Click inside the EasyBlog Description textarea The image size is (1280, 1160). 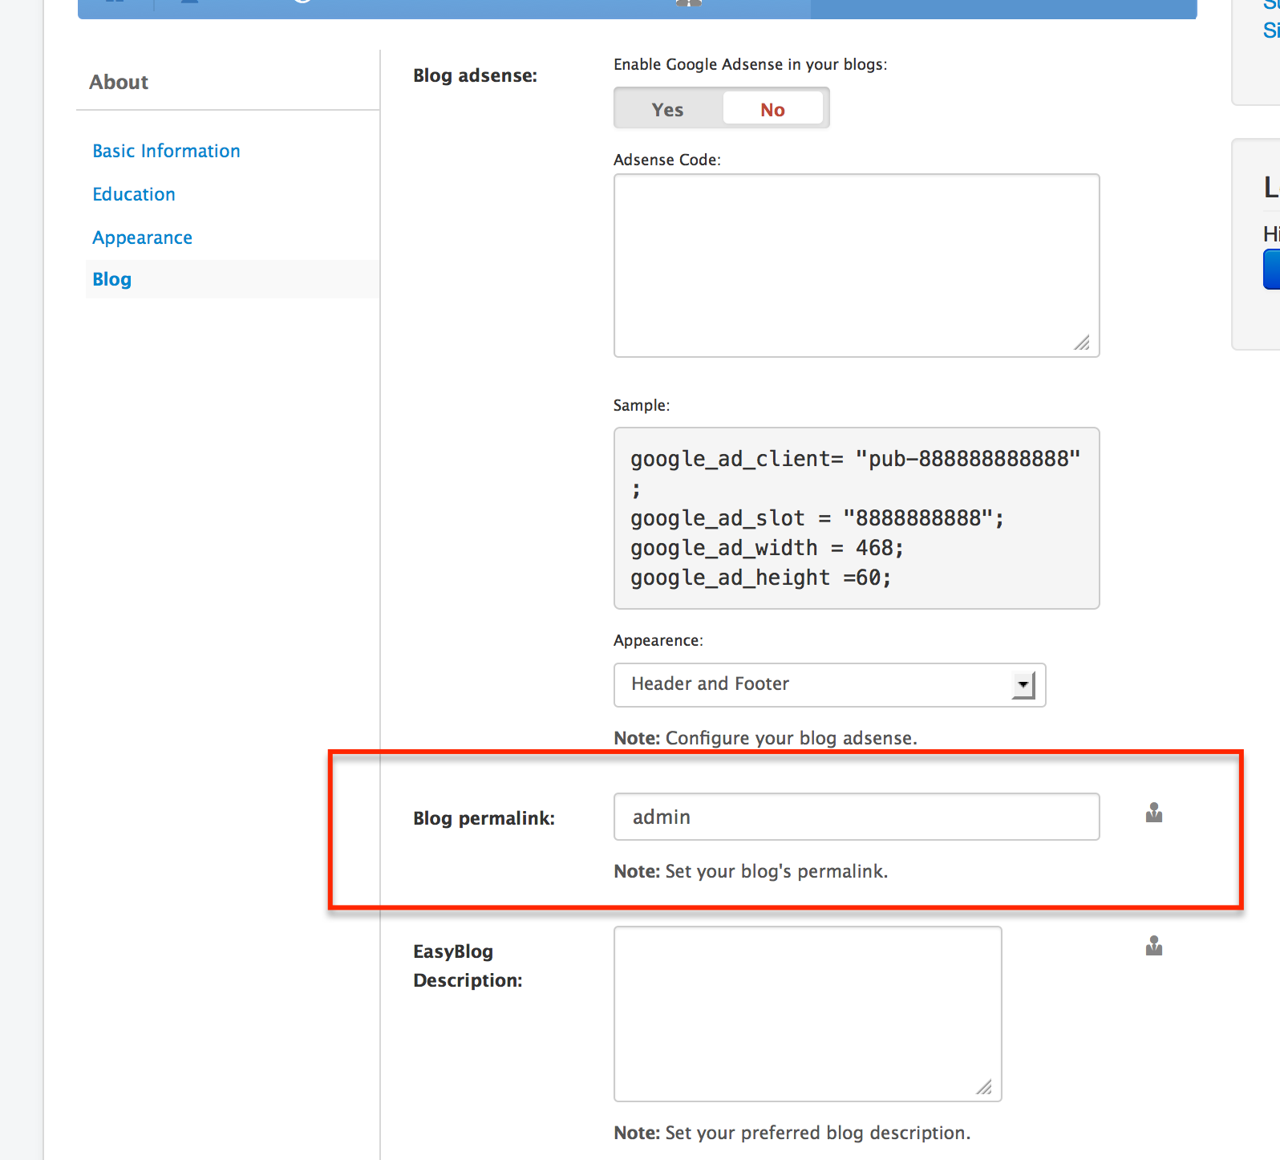pyautogui.click(x=807, y=1013)
